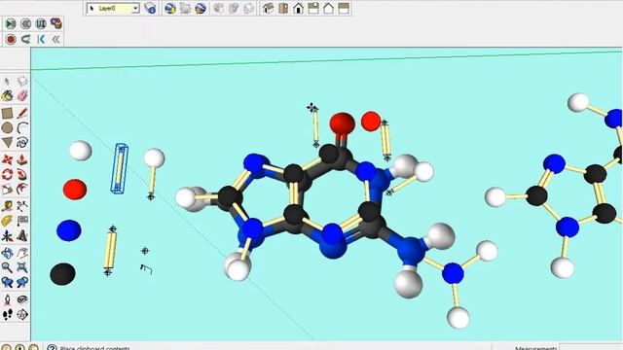Image resolution: width=623 pixels, height=350 pixels.
Task: Click the grey double-chevron icon
Action: (x=56, y=39)
